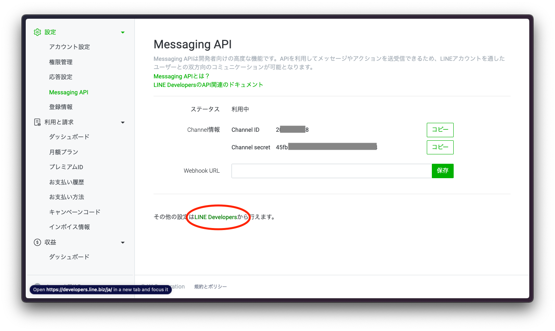This screenshot has height=331, width=555.
Task: Copy the Channel ID with コピー button
Action: [440, 130]
